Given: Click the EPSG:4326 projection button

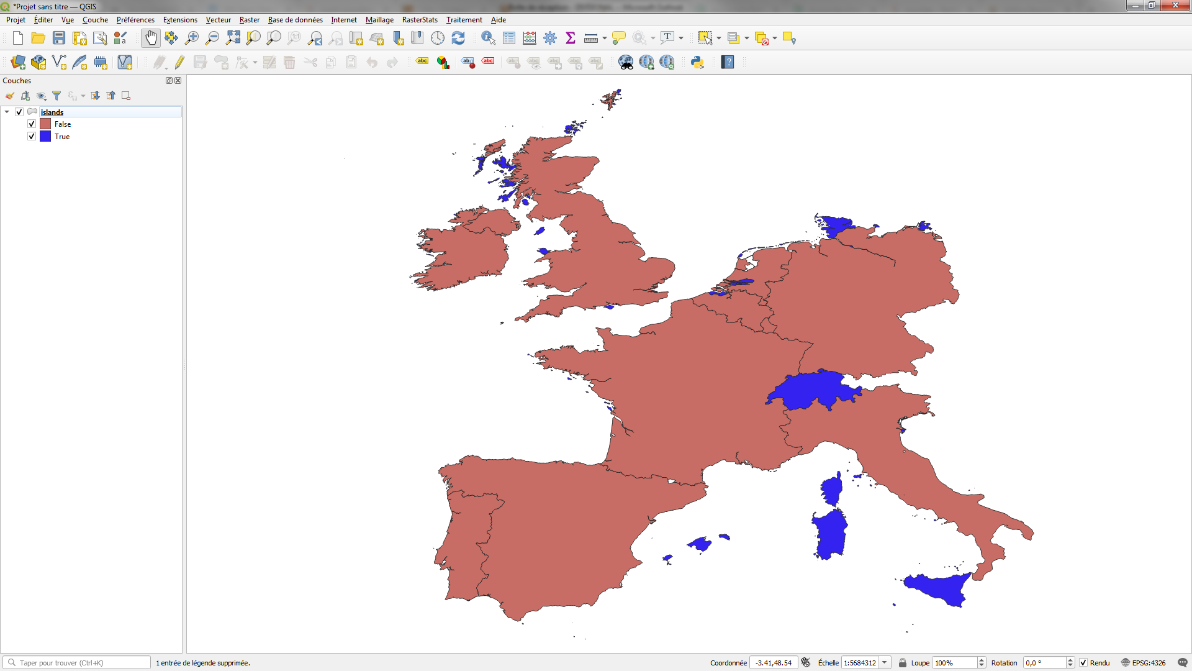Looking at the screenshot, I should (1143, 663).
